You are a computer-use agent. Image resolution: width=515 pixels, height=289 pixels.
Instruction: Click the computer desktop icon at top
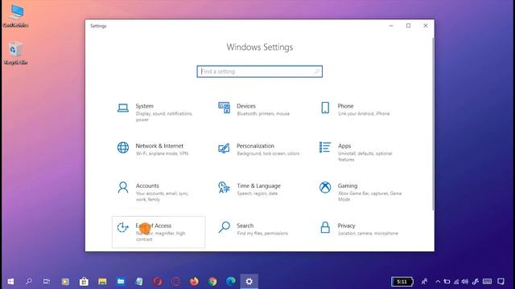pyautogui.click(x=15, y=16)
